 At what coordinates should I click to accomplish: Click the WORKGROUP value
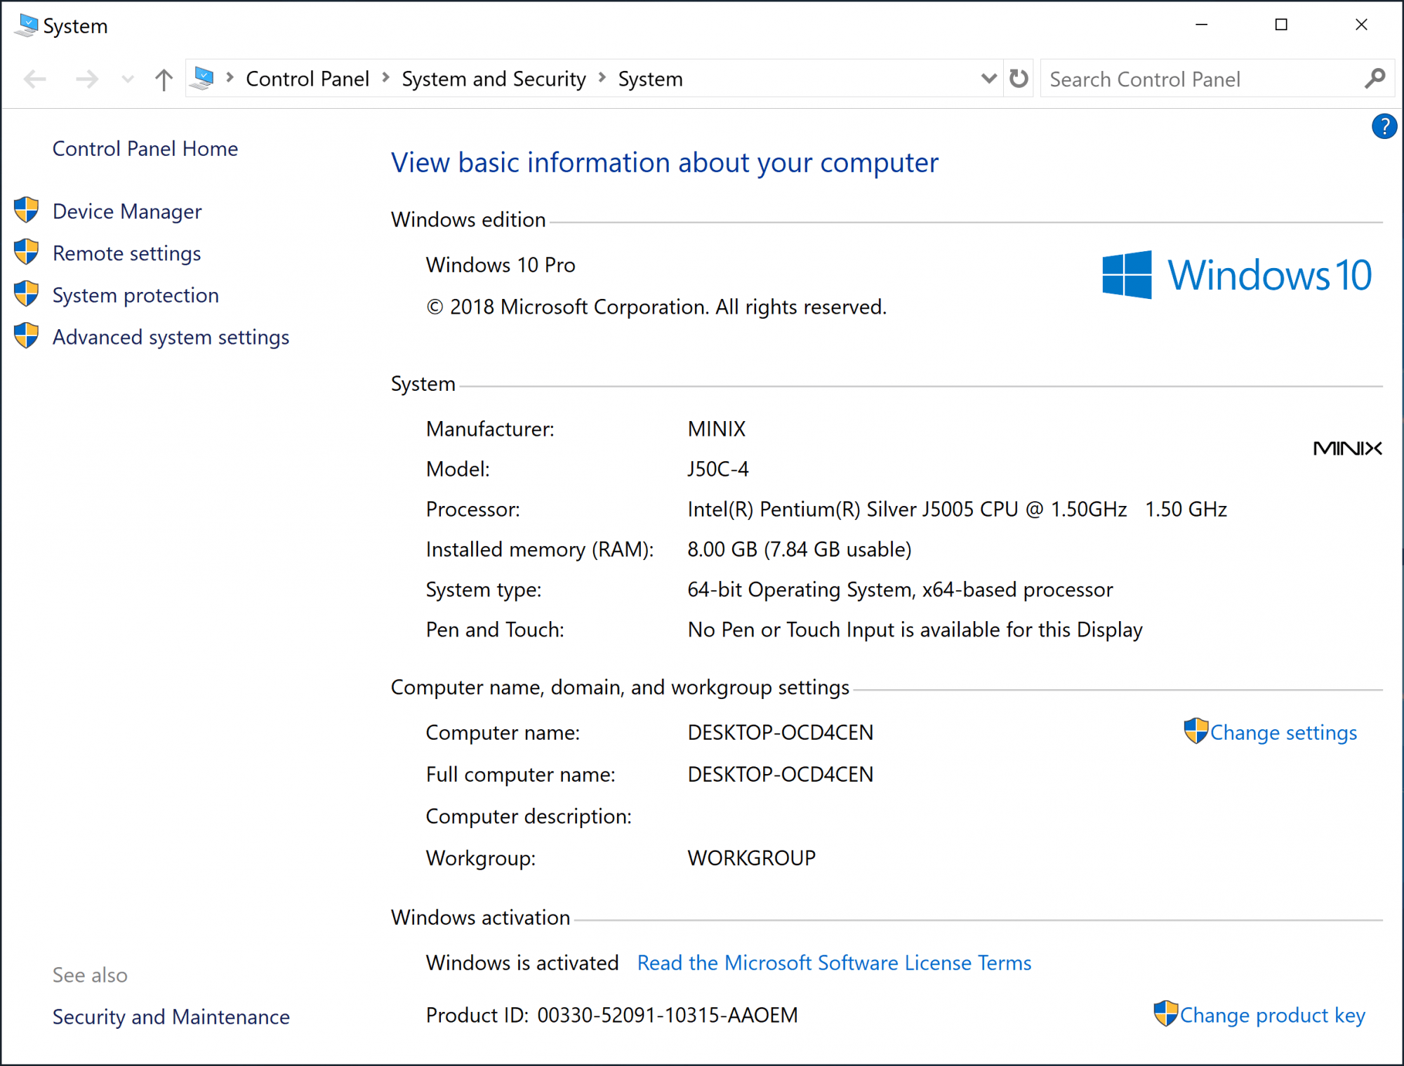coord(752,858)
